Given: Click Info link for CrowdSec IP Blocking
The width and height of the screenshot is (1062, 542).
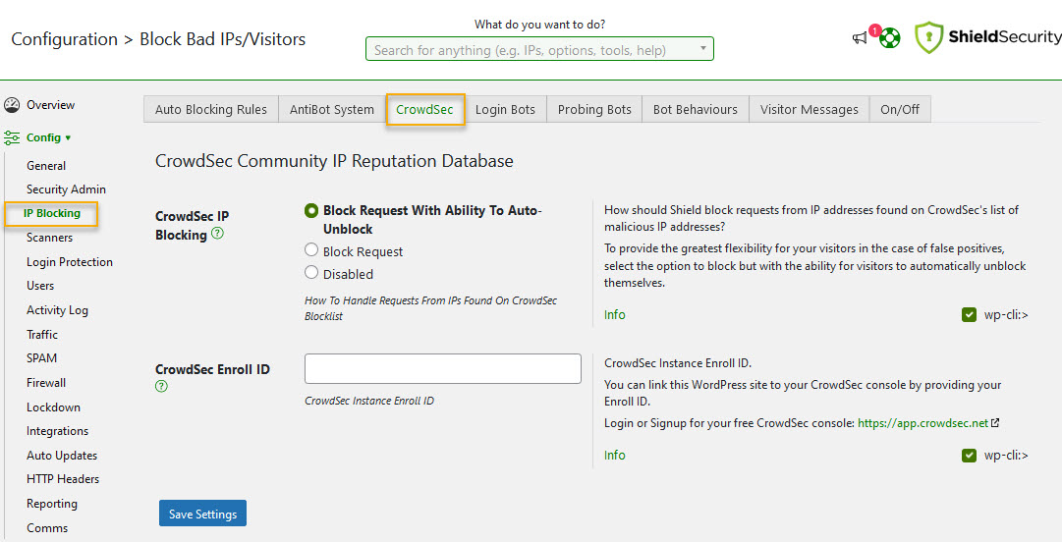Looking at the screenshot, I should coord(614,314).
